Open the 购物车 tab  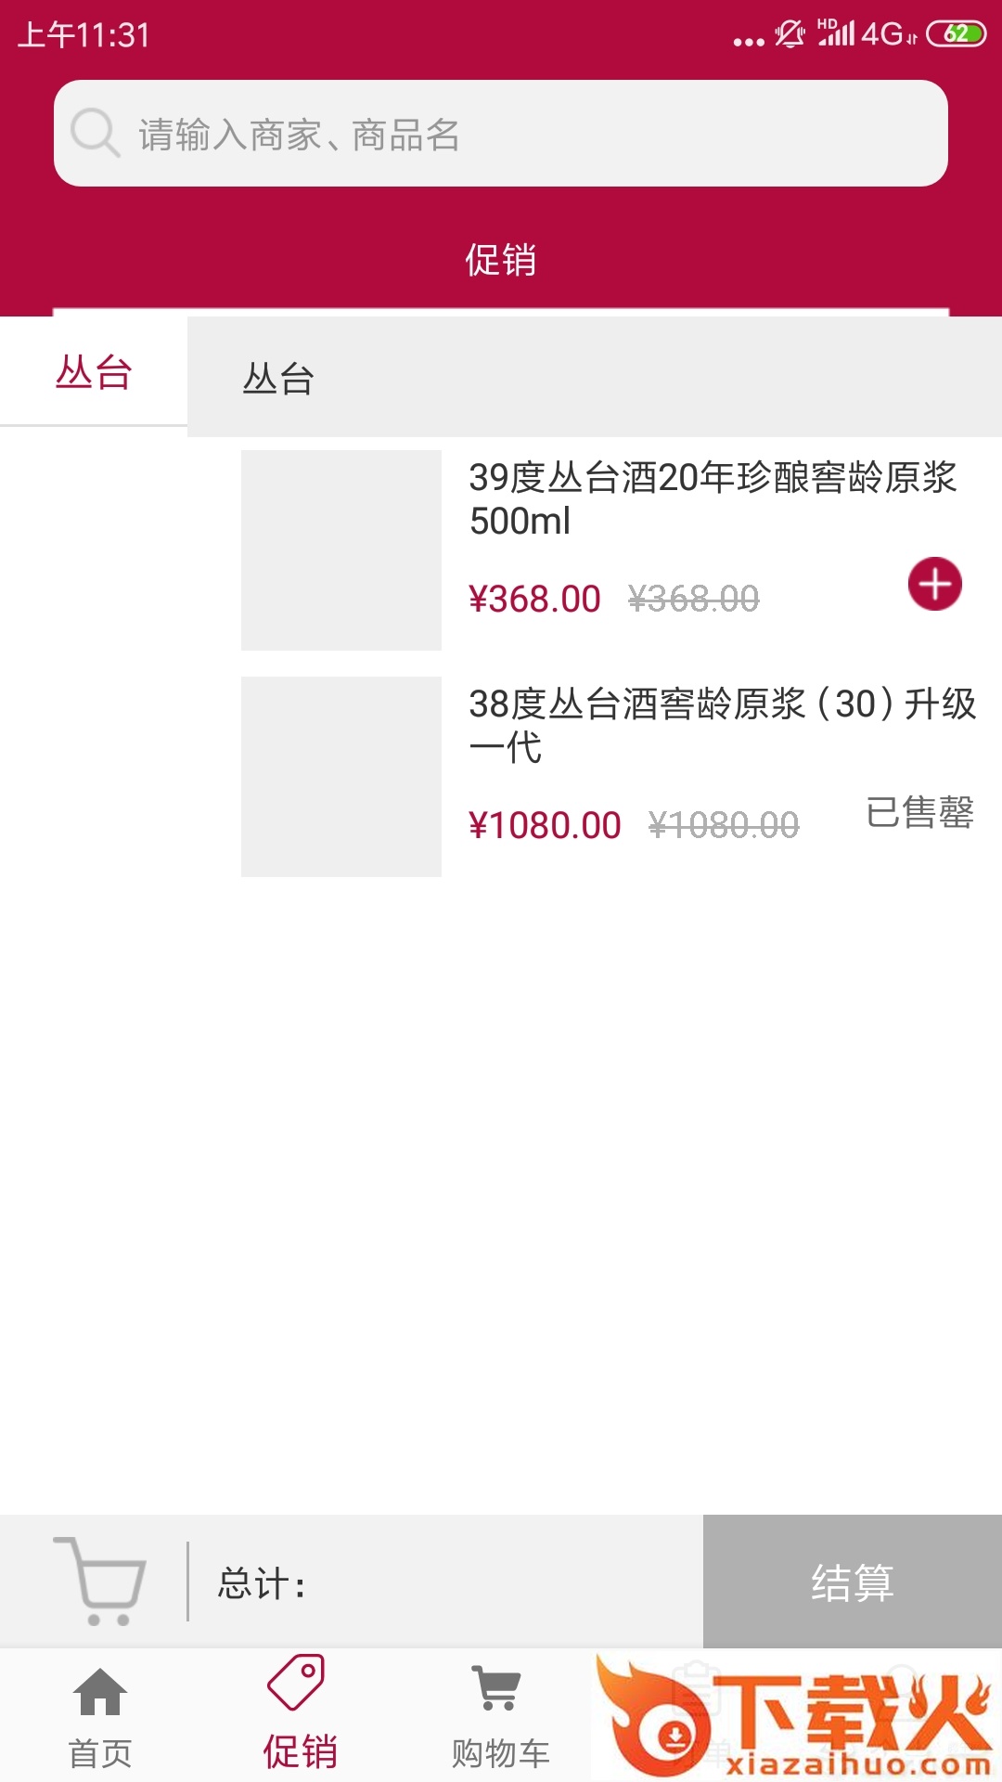point(500,1717)
